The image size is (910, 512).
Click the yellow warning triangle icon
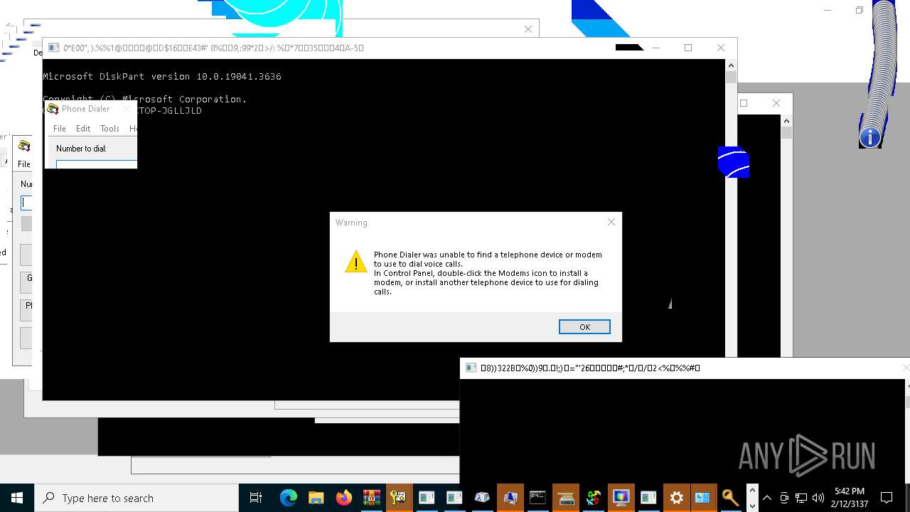tap(355, 262)
